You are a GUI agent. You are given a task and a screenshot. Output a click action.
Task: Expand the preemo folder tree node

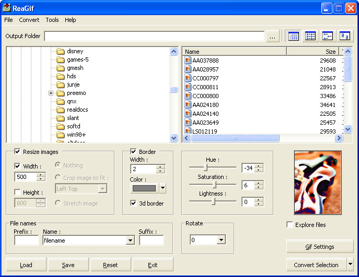coord(51,93)
